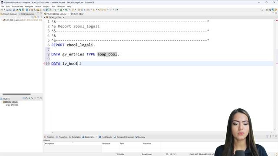
Task: Open the File menu
Action: pos(2,6)
